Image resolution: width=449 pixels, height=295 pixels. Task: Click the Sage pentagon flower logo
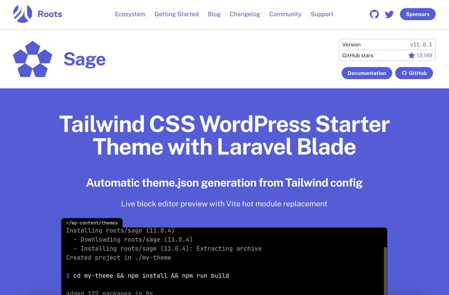click(32, 59)
